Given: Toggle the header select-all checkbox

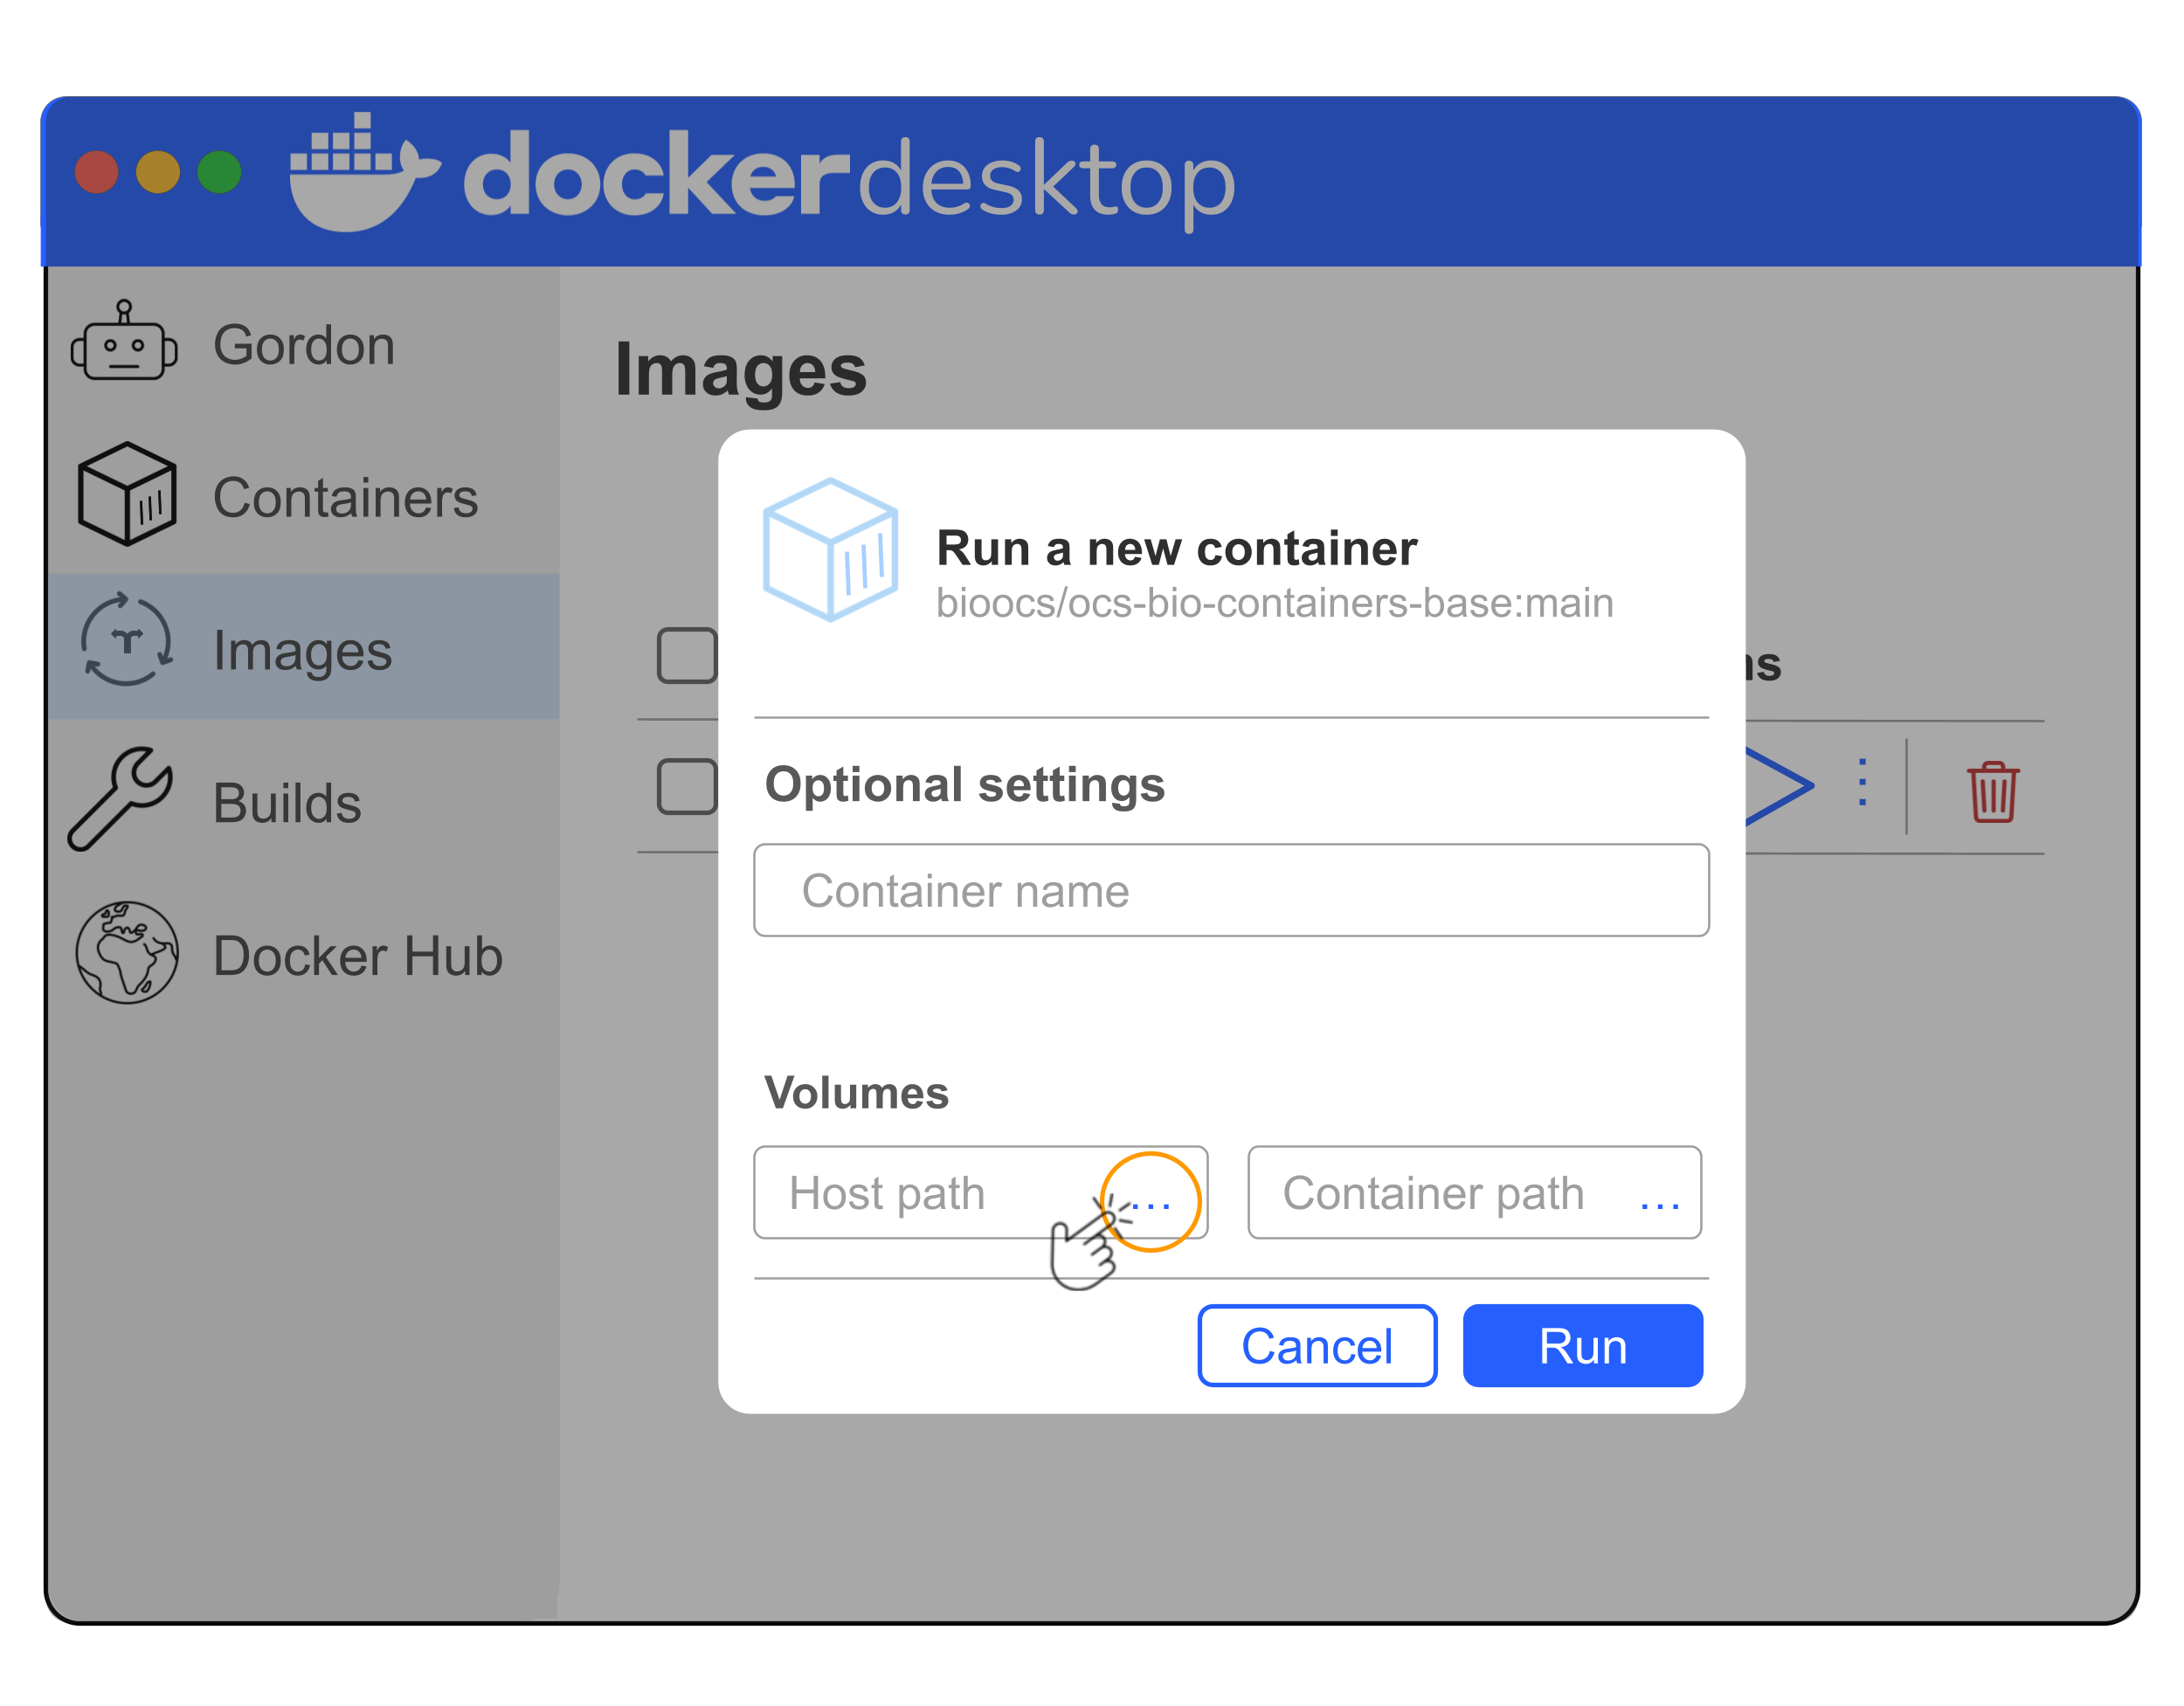Looking at the screenshot, I should pyautogui.click(x=687, y=656).
